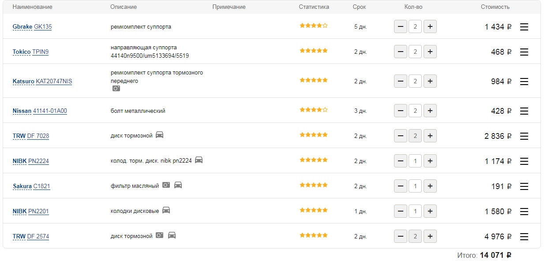Open the photo icon for Katsuro KAT20747NIS
This screenshot has width=548, height=264.
click(x=116, y=88)
